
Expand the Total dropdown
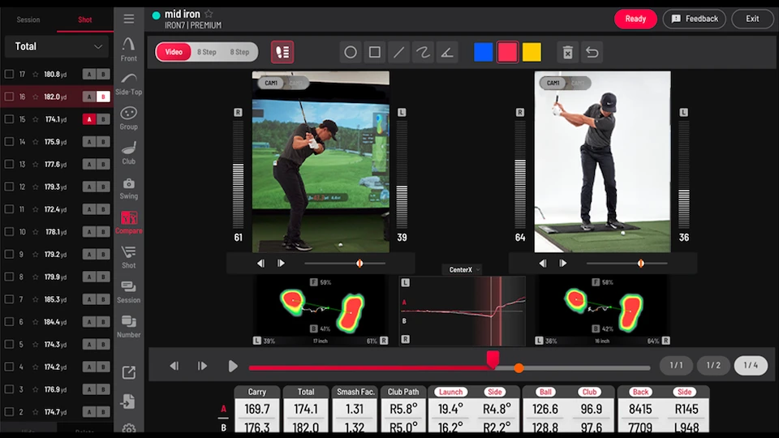pyautogui.click(x=56, y=46)
